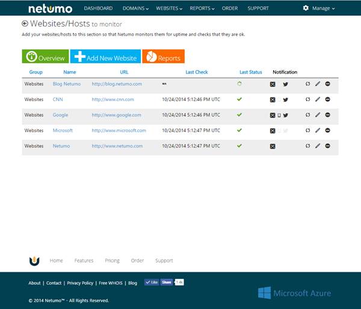
Task: Click the Netumo logo in header
Action: (50, 9)
